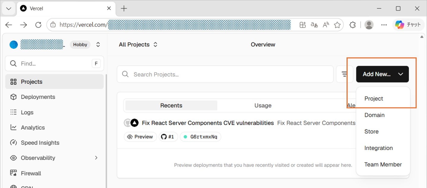Click the Analytics chart icon

pos(13,128)
